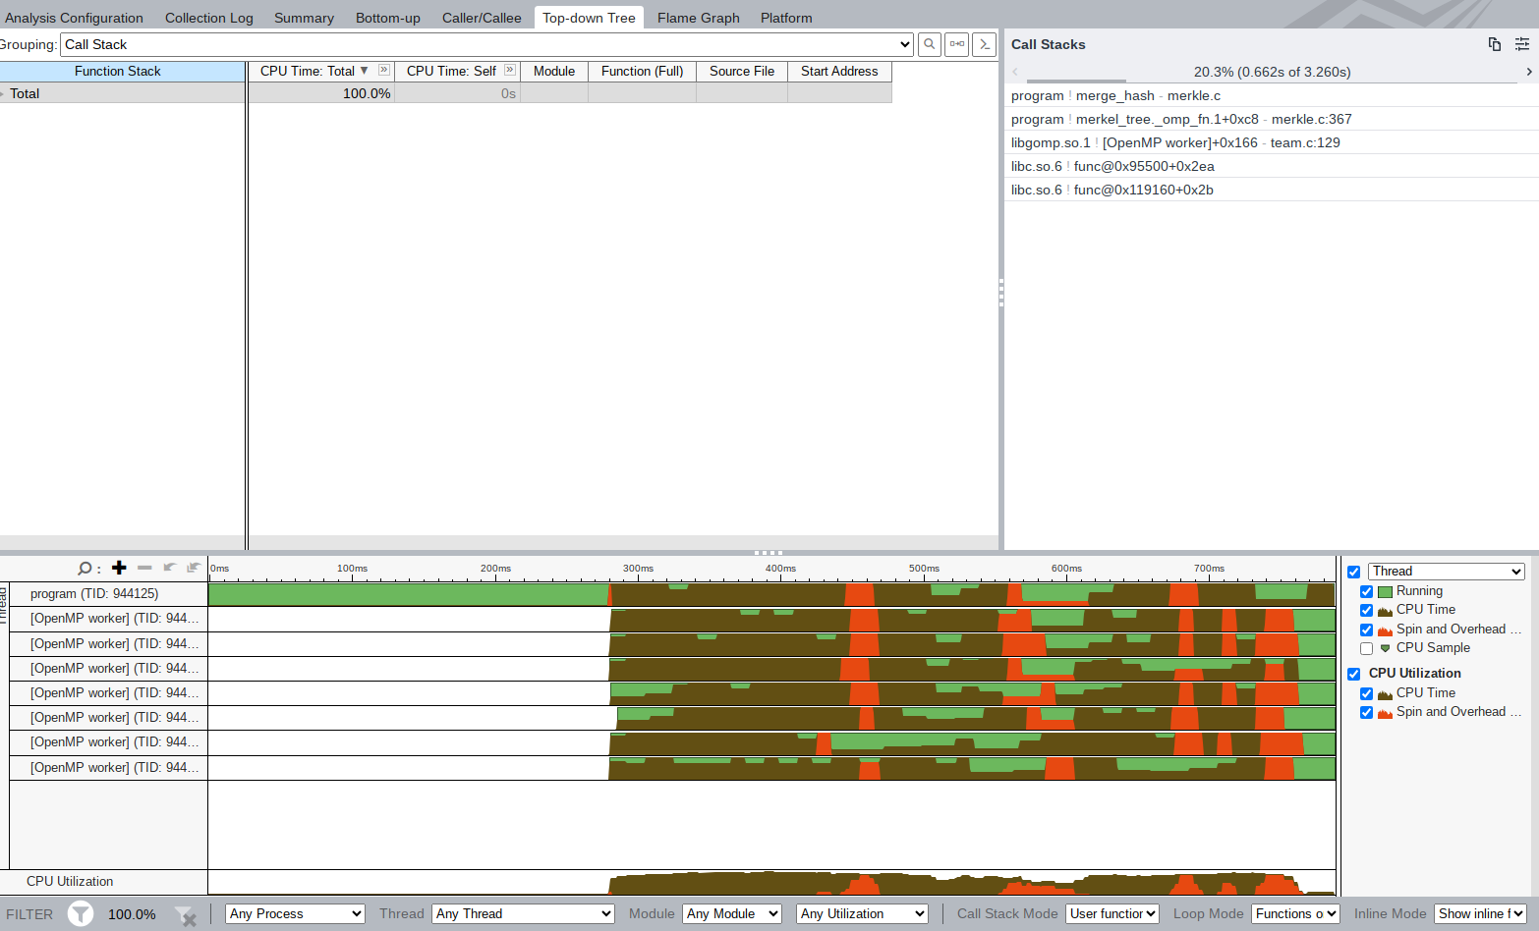Screen dimensions: 1539x931
Task: Click merge_hash entry in Call Stacks
Action: pos(1114,95)
